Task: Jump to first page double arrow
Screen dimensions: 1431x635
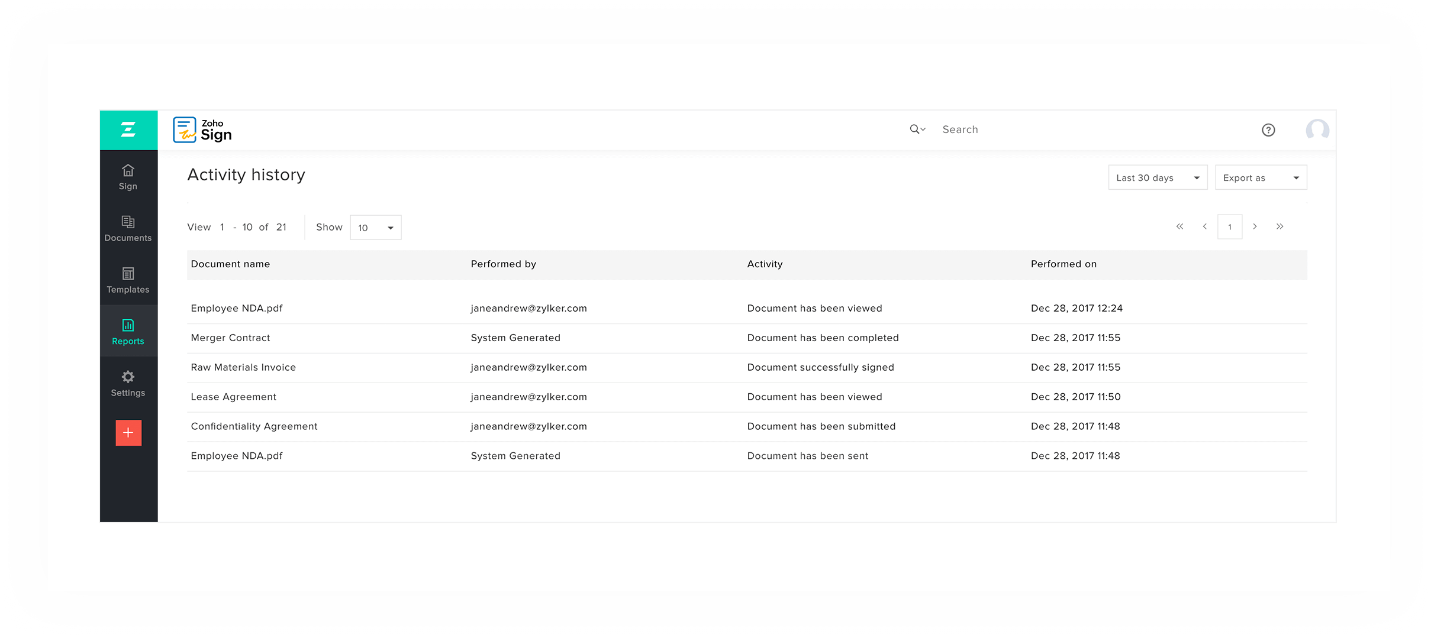Action: [x=1179, y=226]
